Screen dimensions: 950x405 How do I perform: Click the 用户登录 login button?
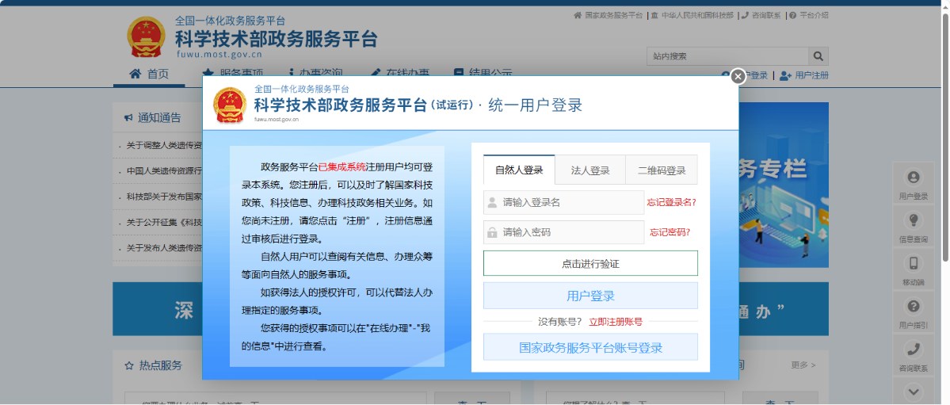click(x=590, y=296)
